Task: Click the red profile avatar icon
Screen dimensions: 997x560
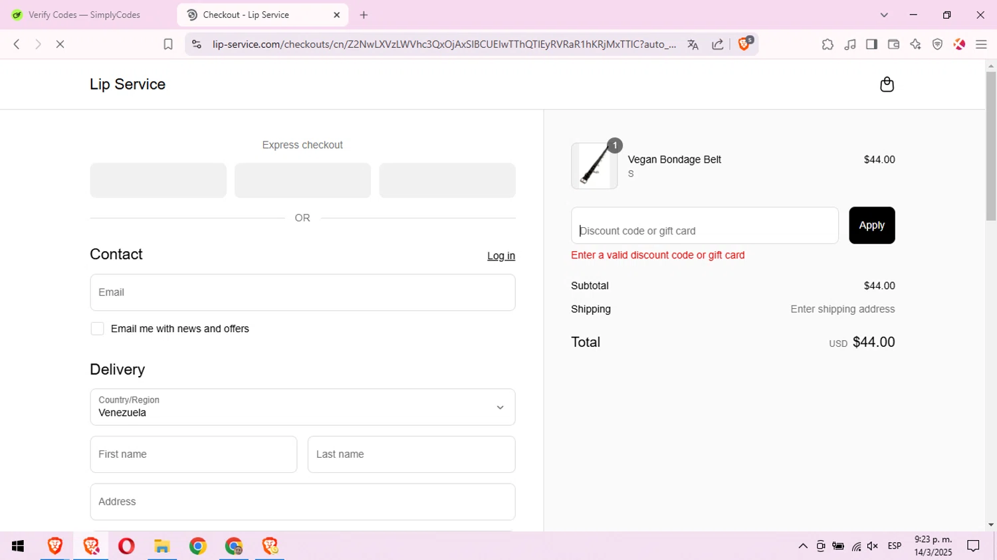Action: 959,45
